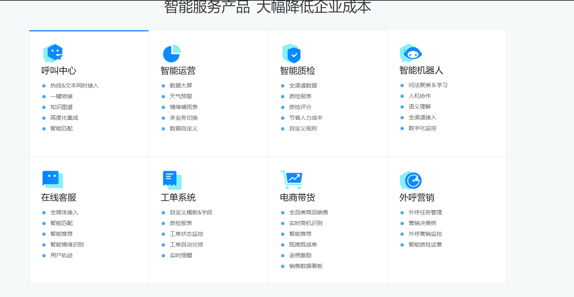Select 多业务切换 feature item
Screen dimensions: 574x297
click(184, 118)
